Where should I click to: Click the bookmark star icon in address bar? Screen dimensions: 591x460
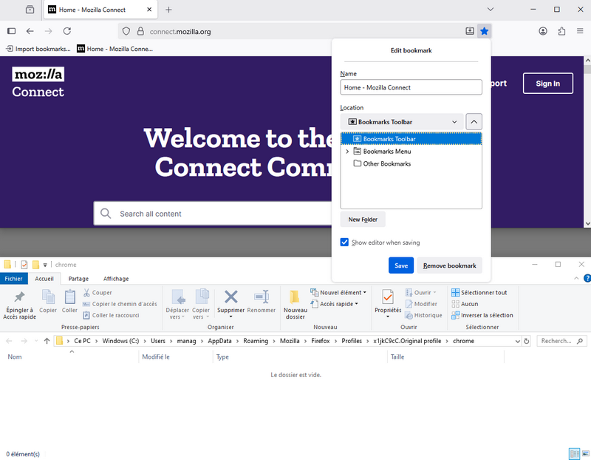[484, 31]
